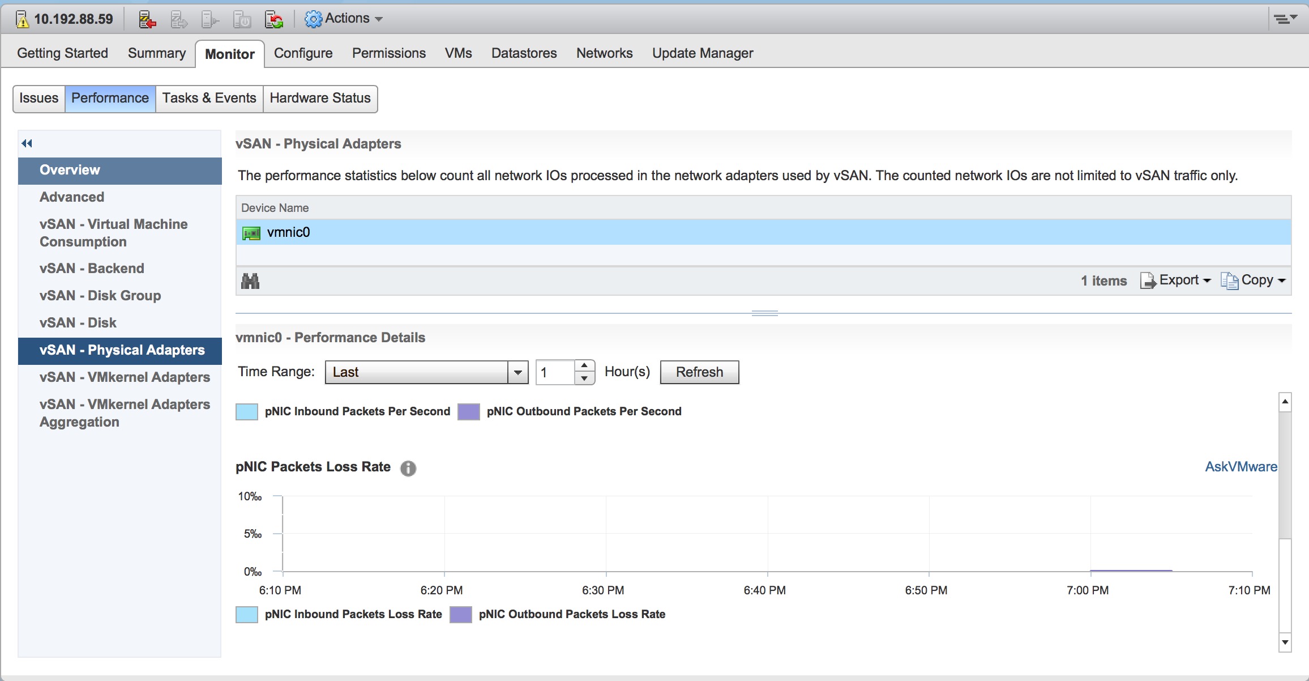1309x681 pixels.
Task: Click the 1 items count label
Action: coord(1103,281)
